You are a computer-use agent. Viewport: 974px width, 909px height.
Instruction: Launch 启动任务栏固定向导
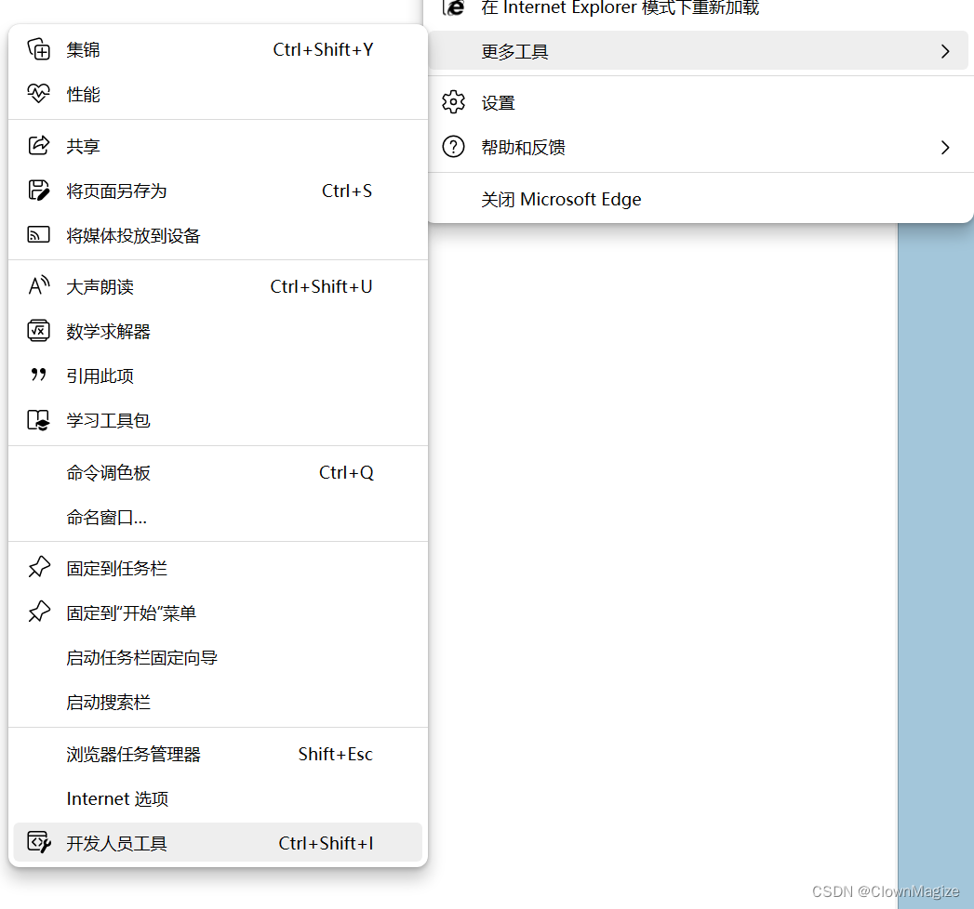coord(218,658)
